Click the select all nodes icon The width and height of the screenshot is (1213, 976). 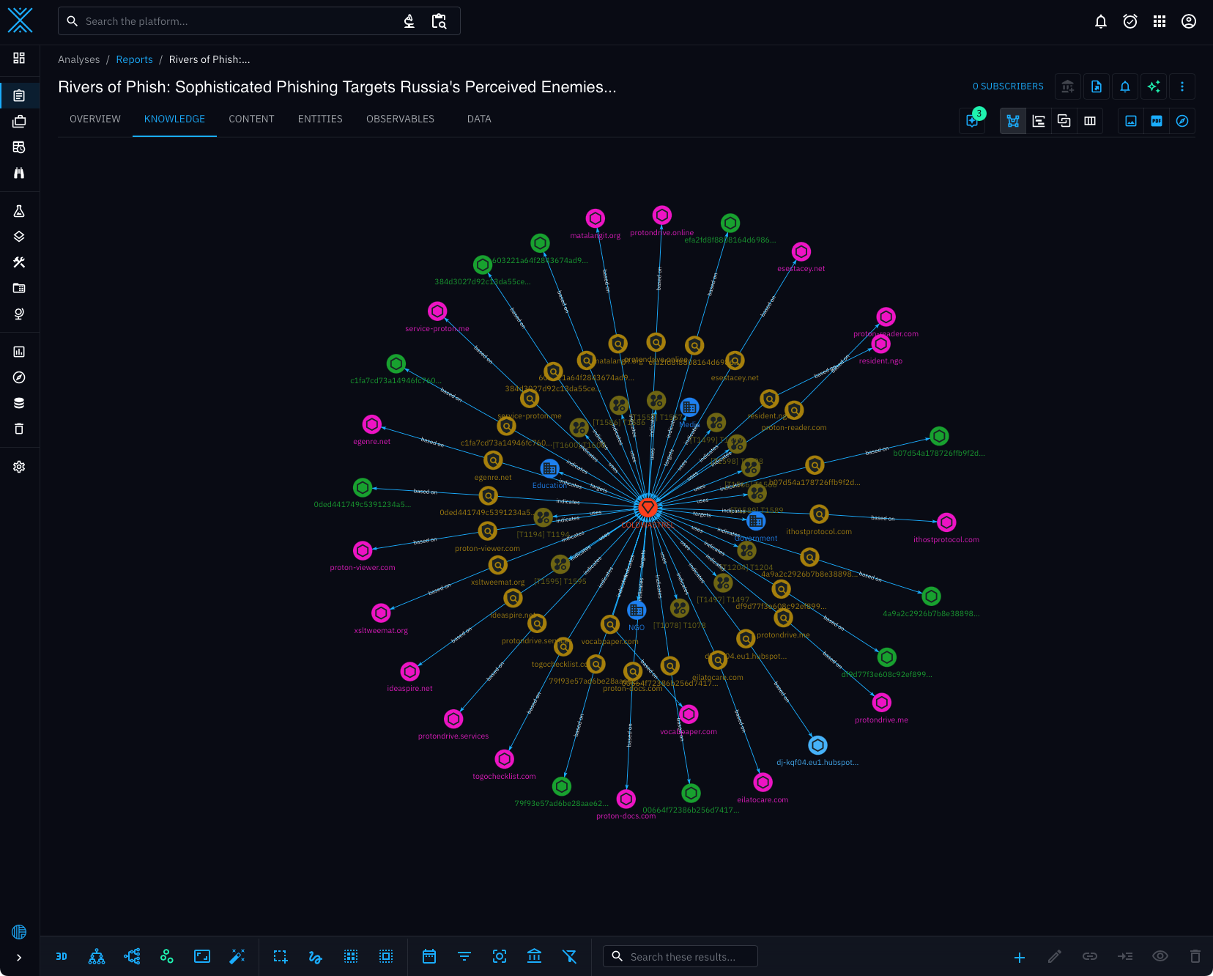click(x=351, y=956)
